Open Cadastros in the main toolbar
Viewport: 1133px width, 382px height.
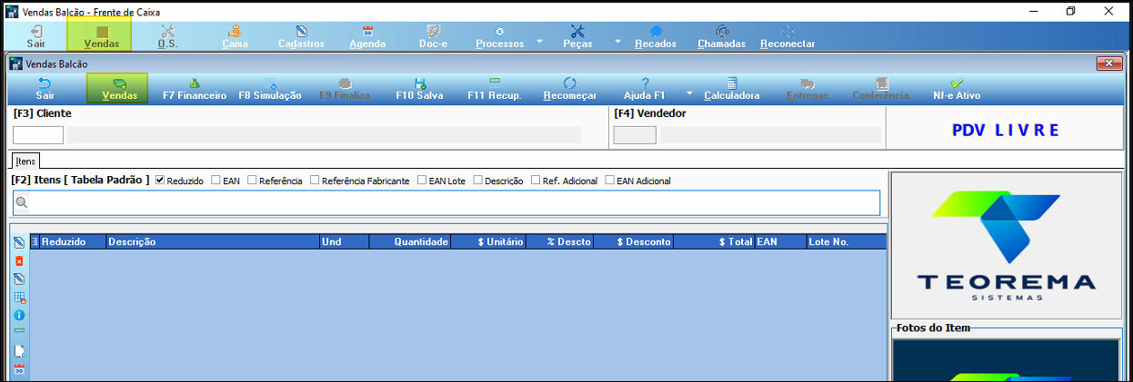click(301, 36)
